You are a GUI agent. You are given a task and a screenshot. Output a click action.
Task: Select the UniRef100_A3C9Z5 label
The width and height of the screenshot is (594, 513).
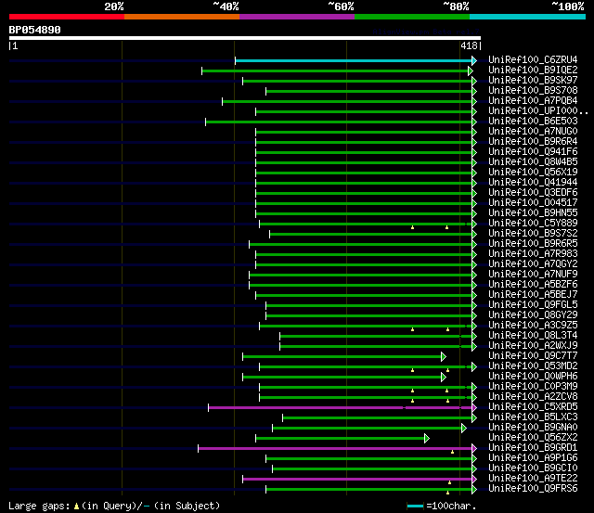[533, 326]
